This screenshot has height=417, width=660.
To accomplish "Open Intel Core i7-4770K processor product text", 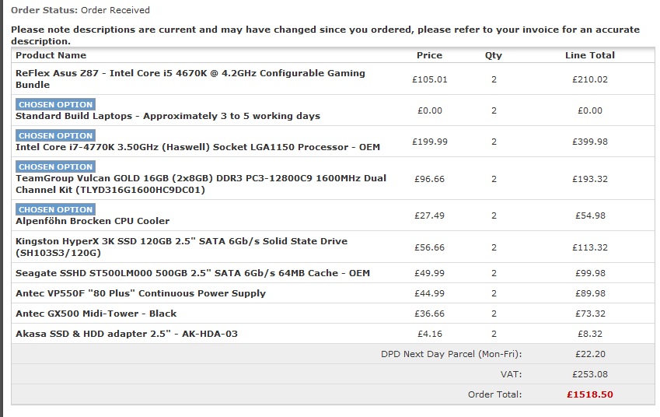I will 197,147.
